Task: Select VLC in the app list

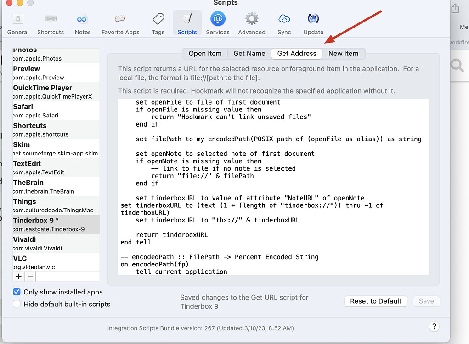Action: (x=56, y=262)
